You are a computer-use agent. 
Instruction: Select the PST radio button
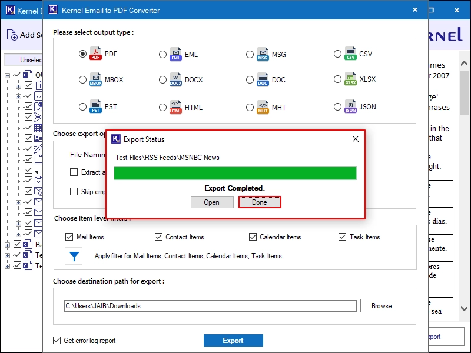pyautogui.click(x=82, y=106)
